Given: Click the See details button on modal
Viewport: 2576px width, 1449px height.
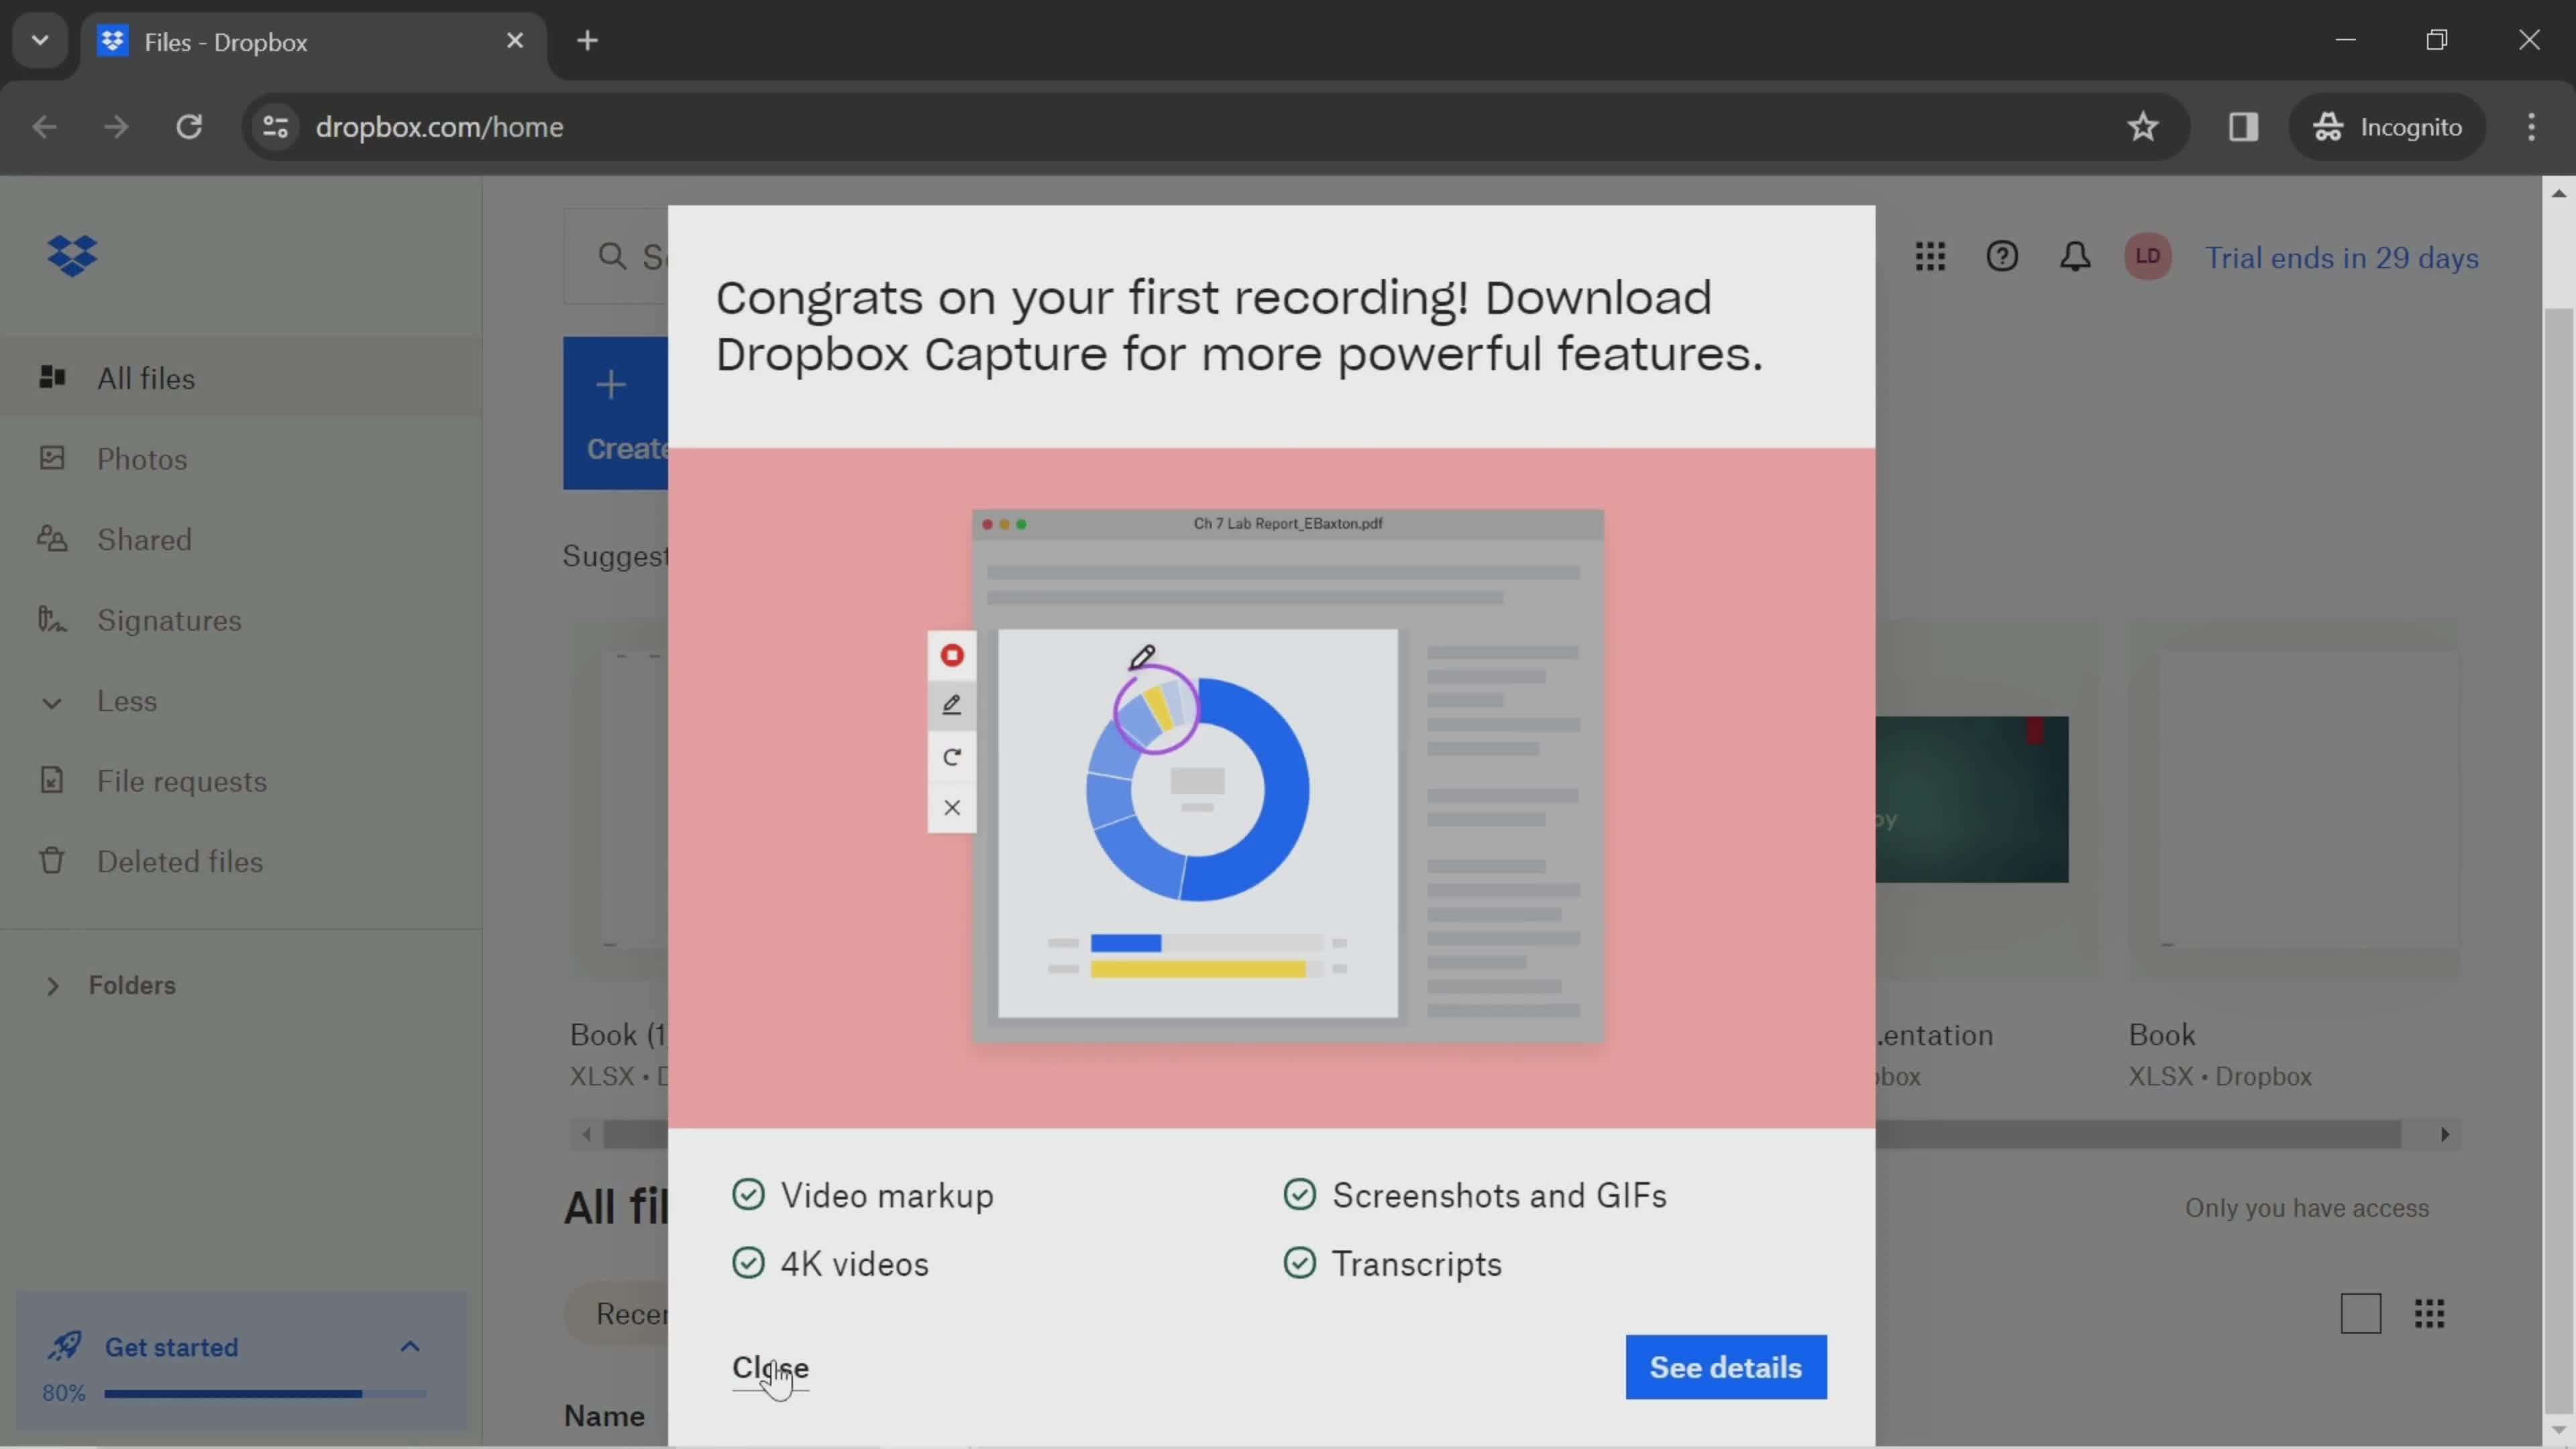Looking at the screenshot, I should (x=1725, y=1366).
